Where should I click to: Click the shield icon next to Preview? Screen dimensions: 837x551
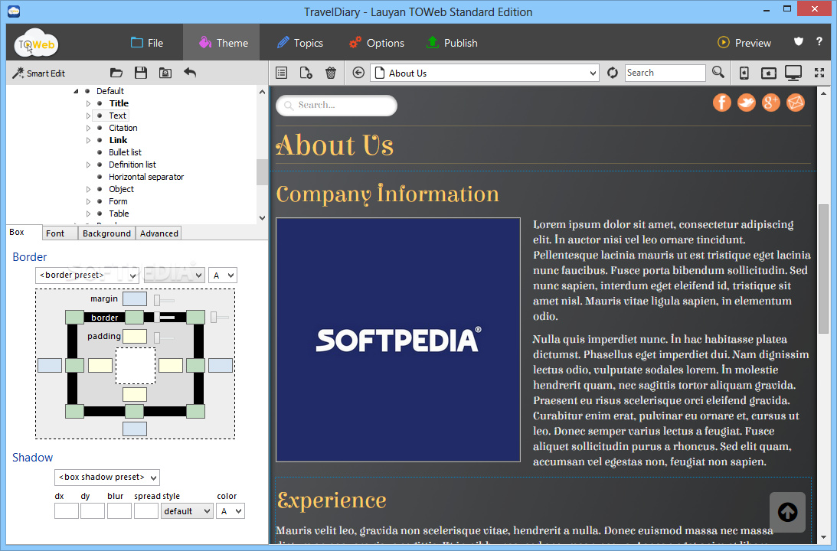tap(799, 41)
